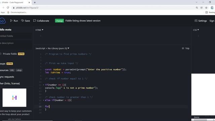Go forward in browser history
The image size is (215, 121).
(3, 8)
